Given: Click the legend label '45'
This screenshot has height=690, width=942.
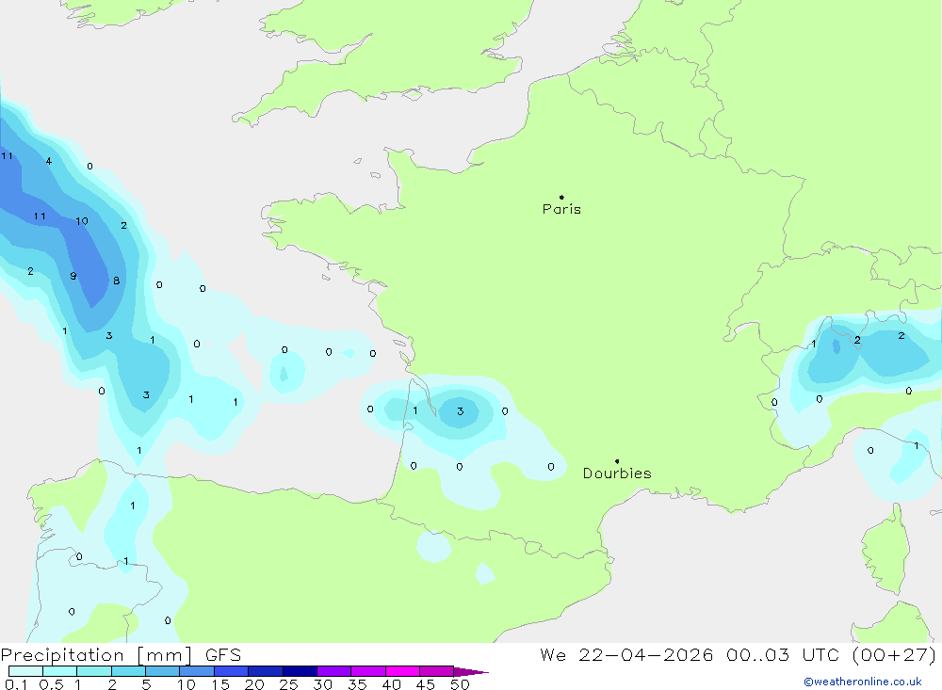Looking at the screenshot, I should pyautogui.click(x=426, y=684).
